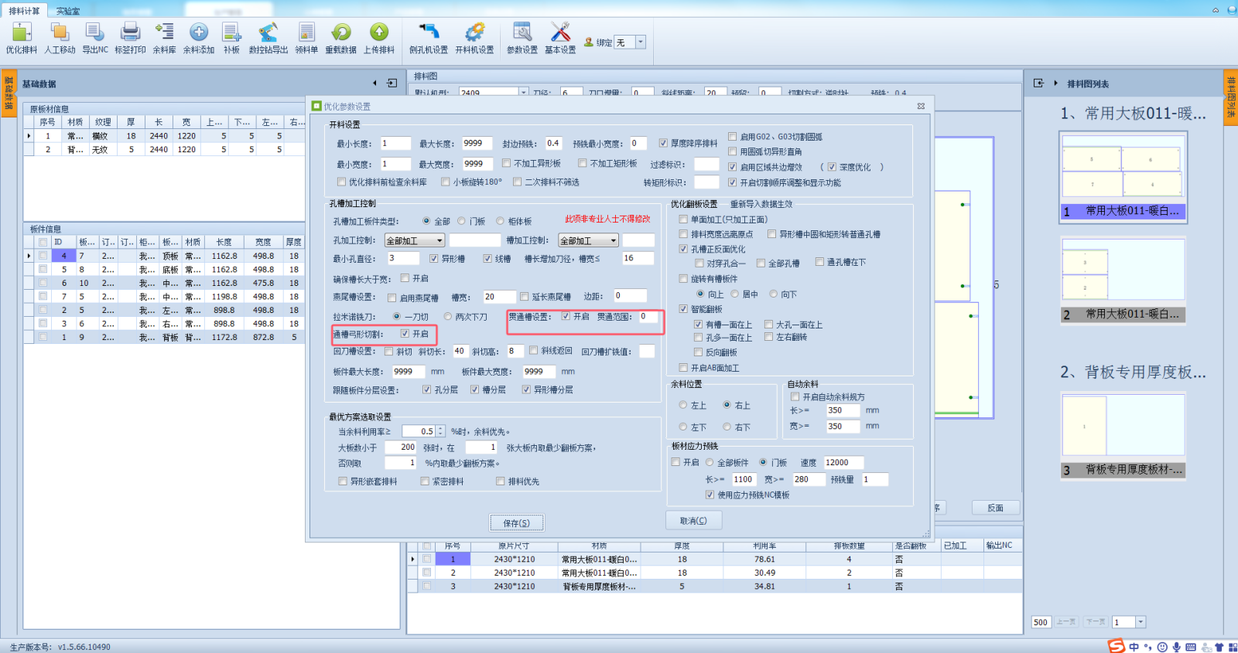Screen dimensions: 1238x653
Task: Click the 取消(C) button
Action: [693, 521]
